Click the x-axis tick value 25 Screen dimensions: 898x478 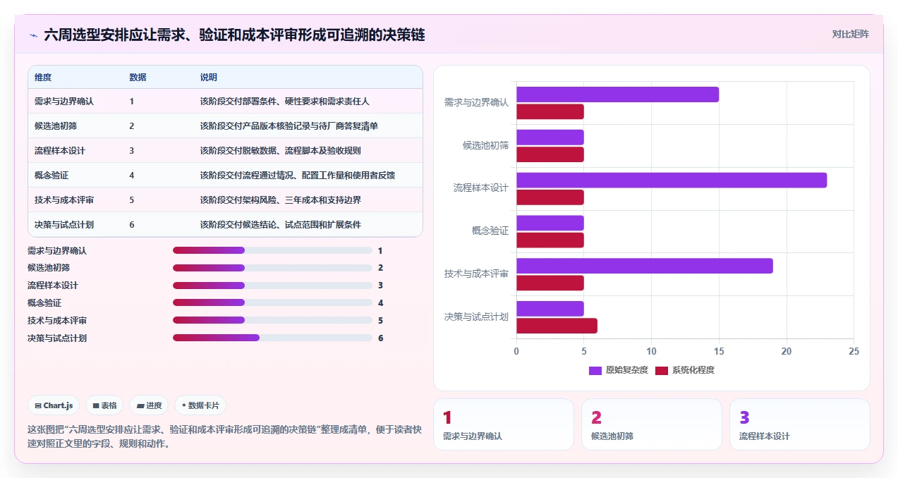pos(854,351)
